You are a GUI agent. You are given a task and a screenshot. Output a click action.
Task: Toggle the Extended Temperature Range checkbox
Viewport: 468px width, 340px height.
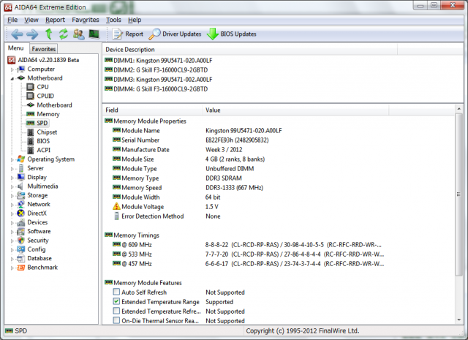[116, 301]
